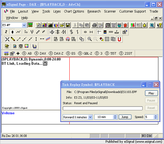Select the candlestick chart type icon

coord(12,32)
